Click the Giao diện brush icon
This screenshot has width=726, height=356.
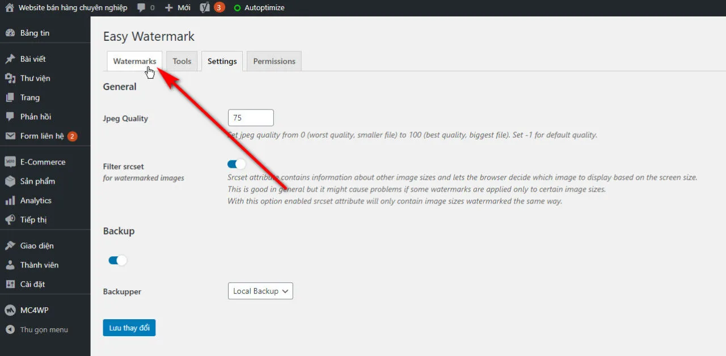point(10,246)
